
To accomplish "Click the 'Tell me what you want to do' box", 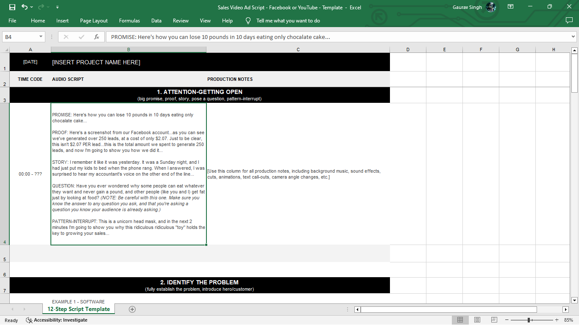I will (288, 20).
